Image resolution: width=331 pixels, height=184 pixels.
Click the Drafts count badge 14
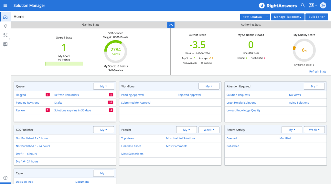click(111, 102)
